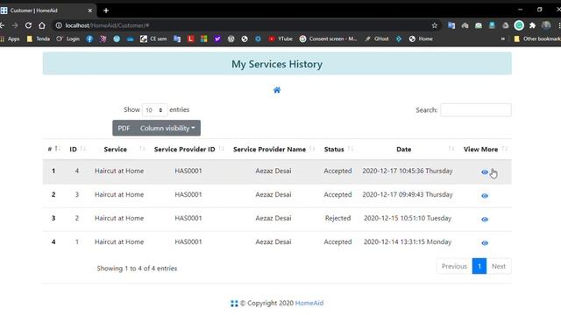Open the Facebook bookmark icon
The image size is (561, 315).
click(89, 38)
